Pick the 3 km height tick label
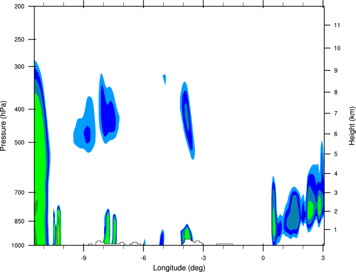Screen dimensions: 356x272 336,193
